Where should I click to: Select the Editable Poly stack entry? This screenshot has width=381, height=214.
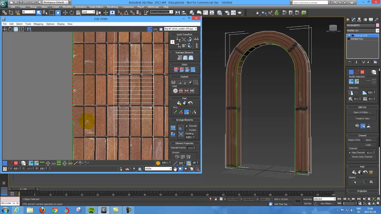[x=357, y=39]
